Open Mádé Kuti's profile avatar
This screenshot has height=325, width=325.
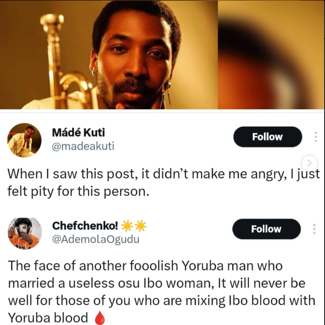24,140
